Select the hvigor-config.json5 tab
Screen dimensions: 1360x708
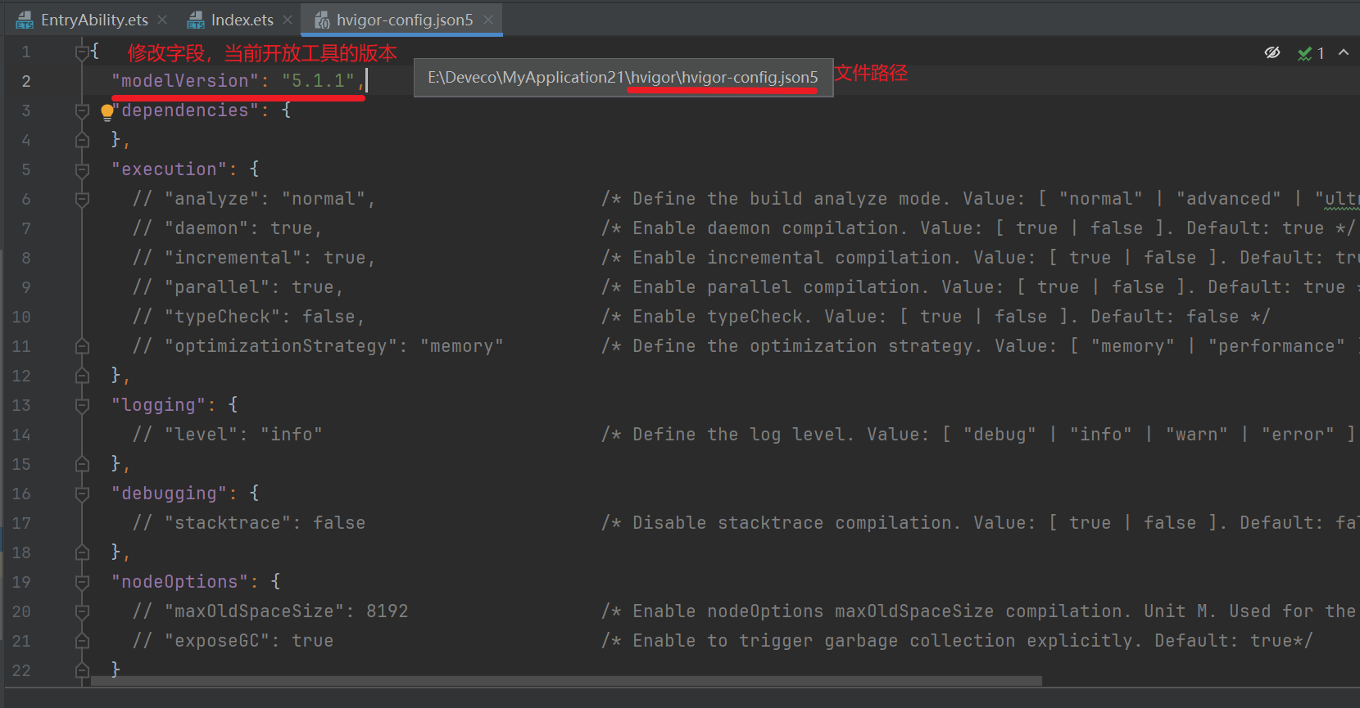pyautogui.click(x=404, y=20)
